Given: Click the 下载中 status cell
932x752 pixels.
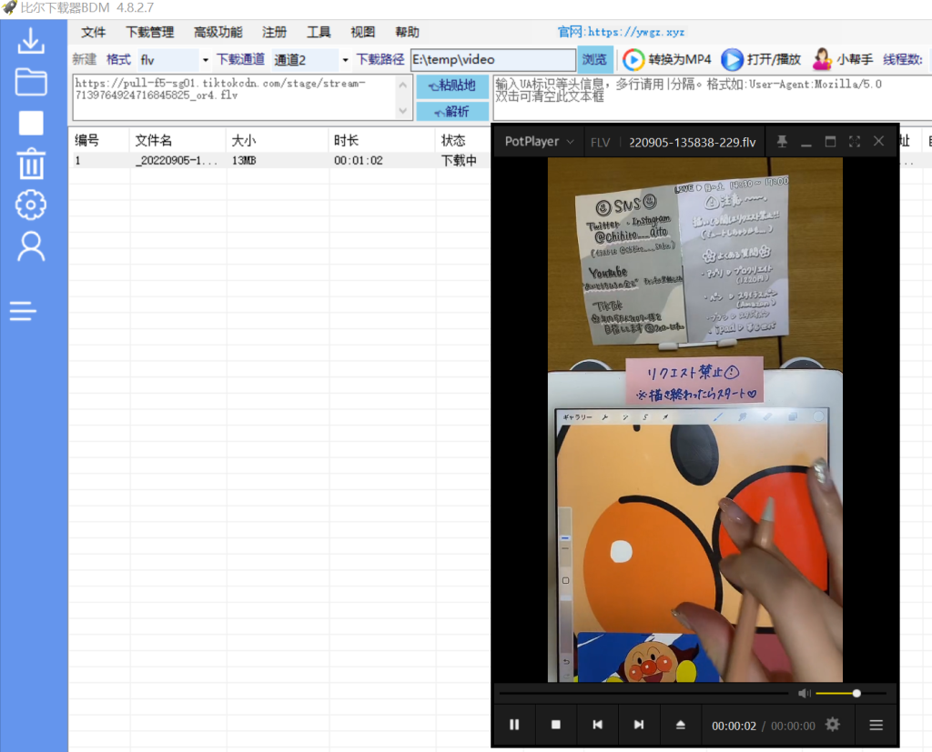Looking at the screenshot, I should 459,160.
